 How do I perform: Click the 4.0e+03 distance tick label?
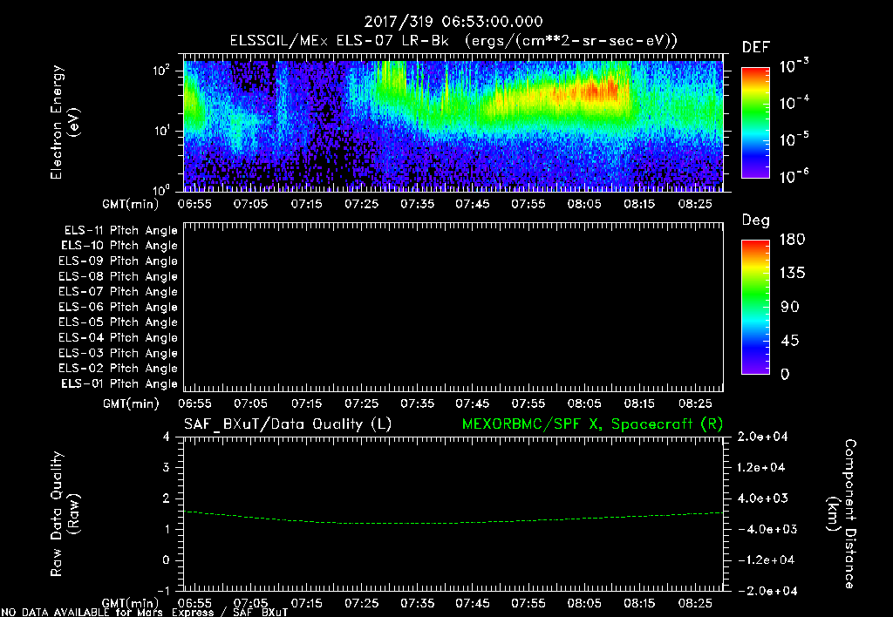click(762, 498)
